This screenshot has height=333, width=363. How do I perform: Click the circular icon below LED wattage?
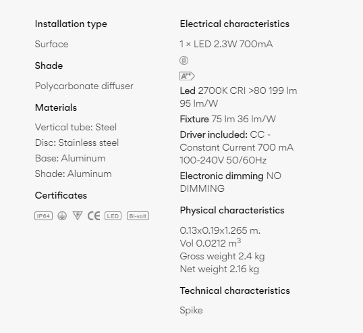[184, 61]
